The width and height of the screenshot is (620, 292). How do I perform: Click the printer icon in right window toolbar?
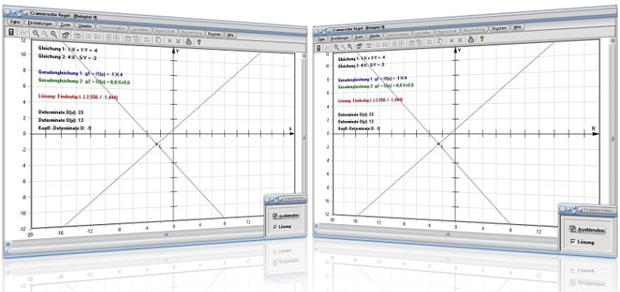click(471, 39)
